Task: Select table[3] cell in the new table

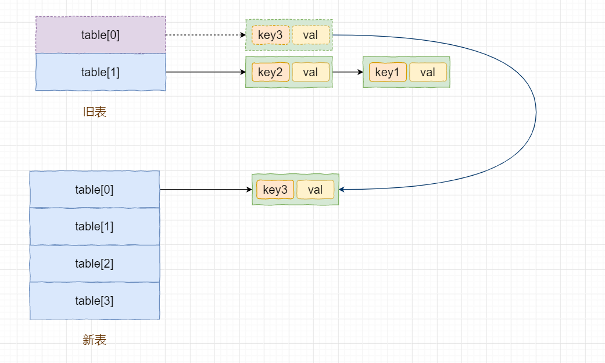Action: click(95, 301)
